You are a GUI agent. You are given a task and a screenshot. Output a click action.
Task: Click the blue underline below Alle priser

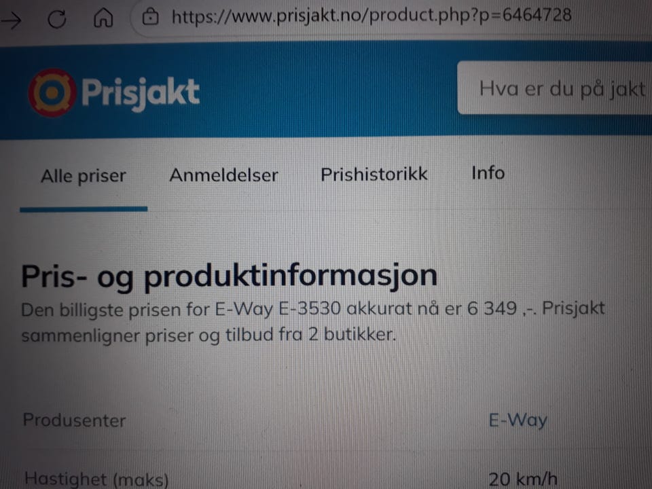84,209
